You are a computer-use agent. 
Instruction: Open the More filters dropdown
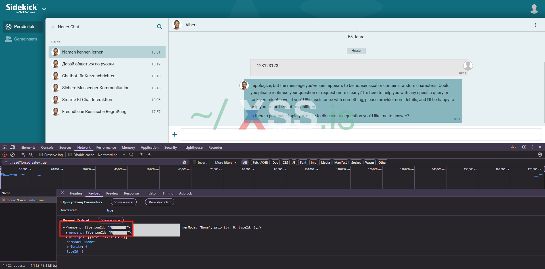(226, 163)
